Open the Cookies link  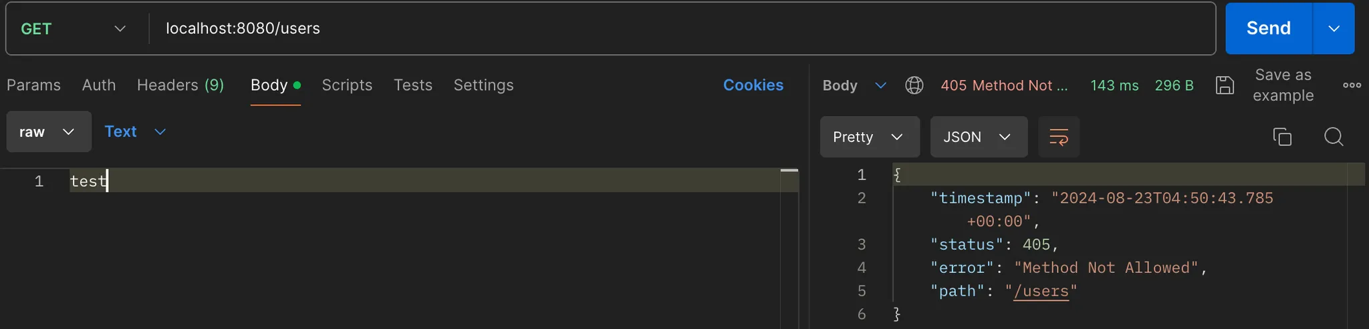753,85
